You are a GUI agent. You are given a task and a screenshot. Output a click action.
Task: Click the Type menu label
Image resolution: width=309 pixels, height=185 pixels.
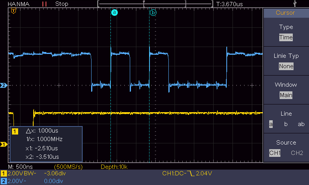click(x=286, y=27)
